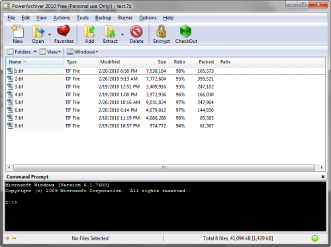This screenshot has height=247, width=331.
Task: Click the green status indicator in status bar
Action: click(x=314, y=238)
